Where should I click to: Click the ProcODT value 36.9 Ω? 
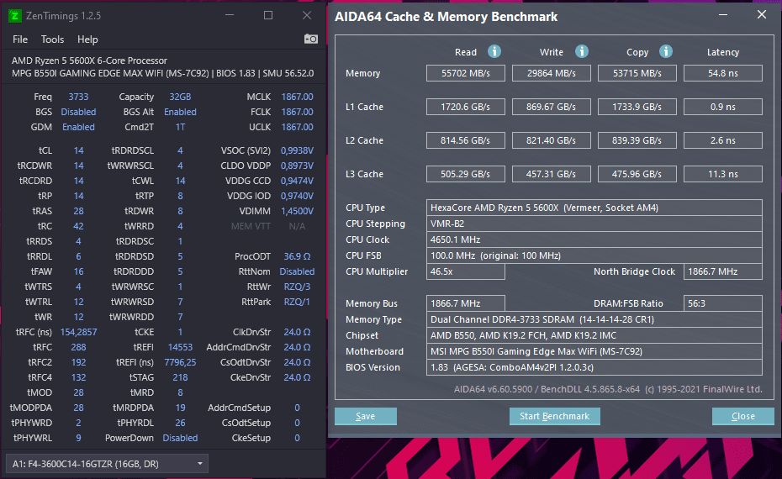[297, 256]
